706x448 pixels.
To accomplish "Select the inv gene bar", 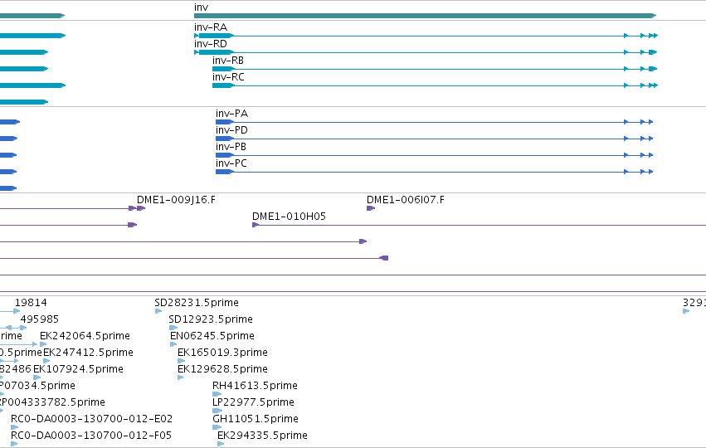I will tap(425, 16).
